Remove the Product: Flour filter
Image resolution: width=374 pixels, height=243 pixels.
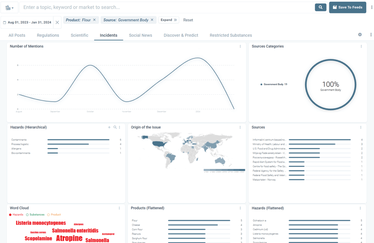tap(94, 20)
